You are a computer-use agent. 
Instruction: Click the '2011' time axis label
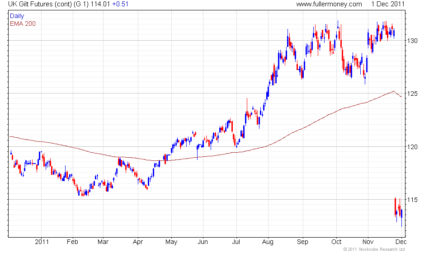pos(42,242)
